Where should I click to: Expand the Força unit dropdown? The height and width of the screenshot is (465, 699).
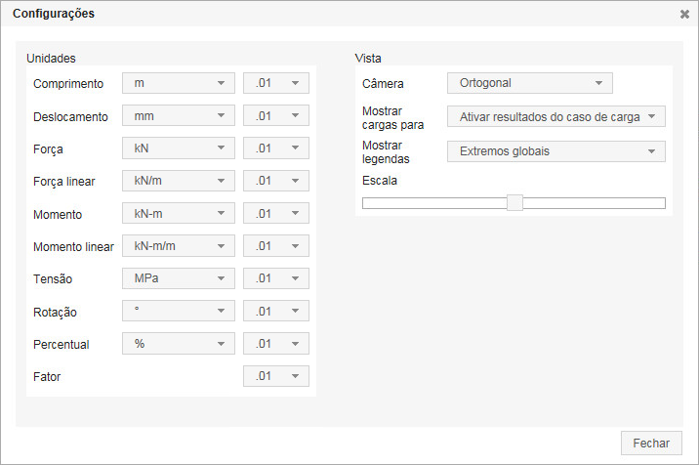point(179,148)
